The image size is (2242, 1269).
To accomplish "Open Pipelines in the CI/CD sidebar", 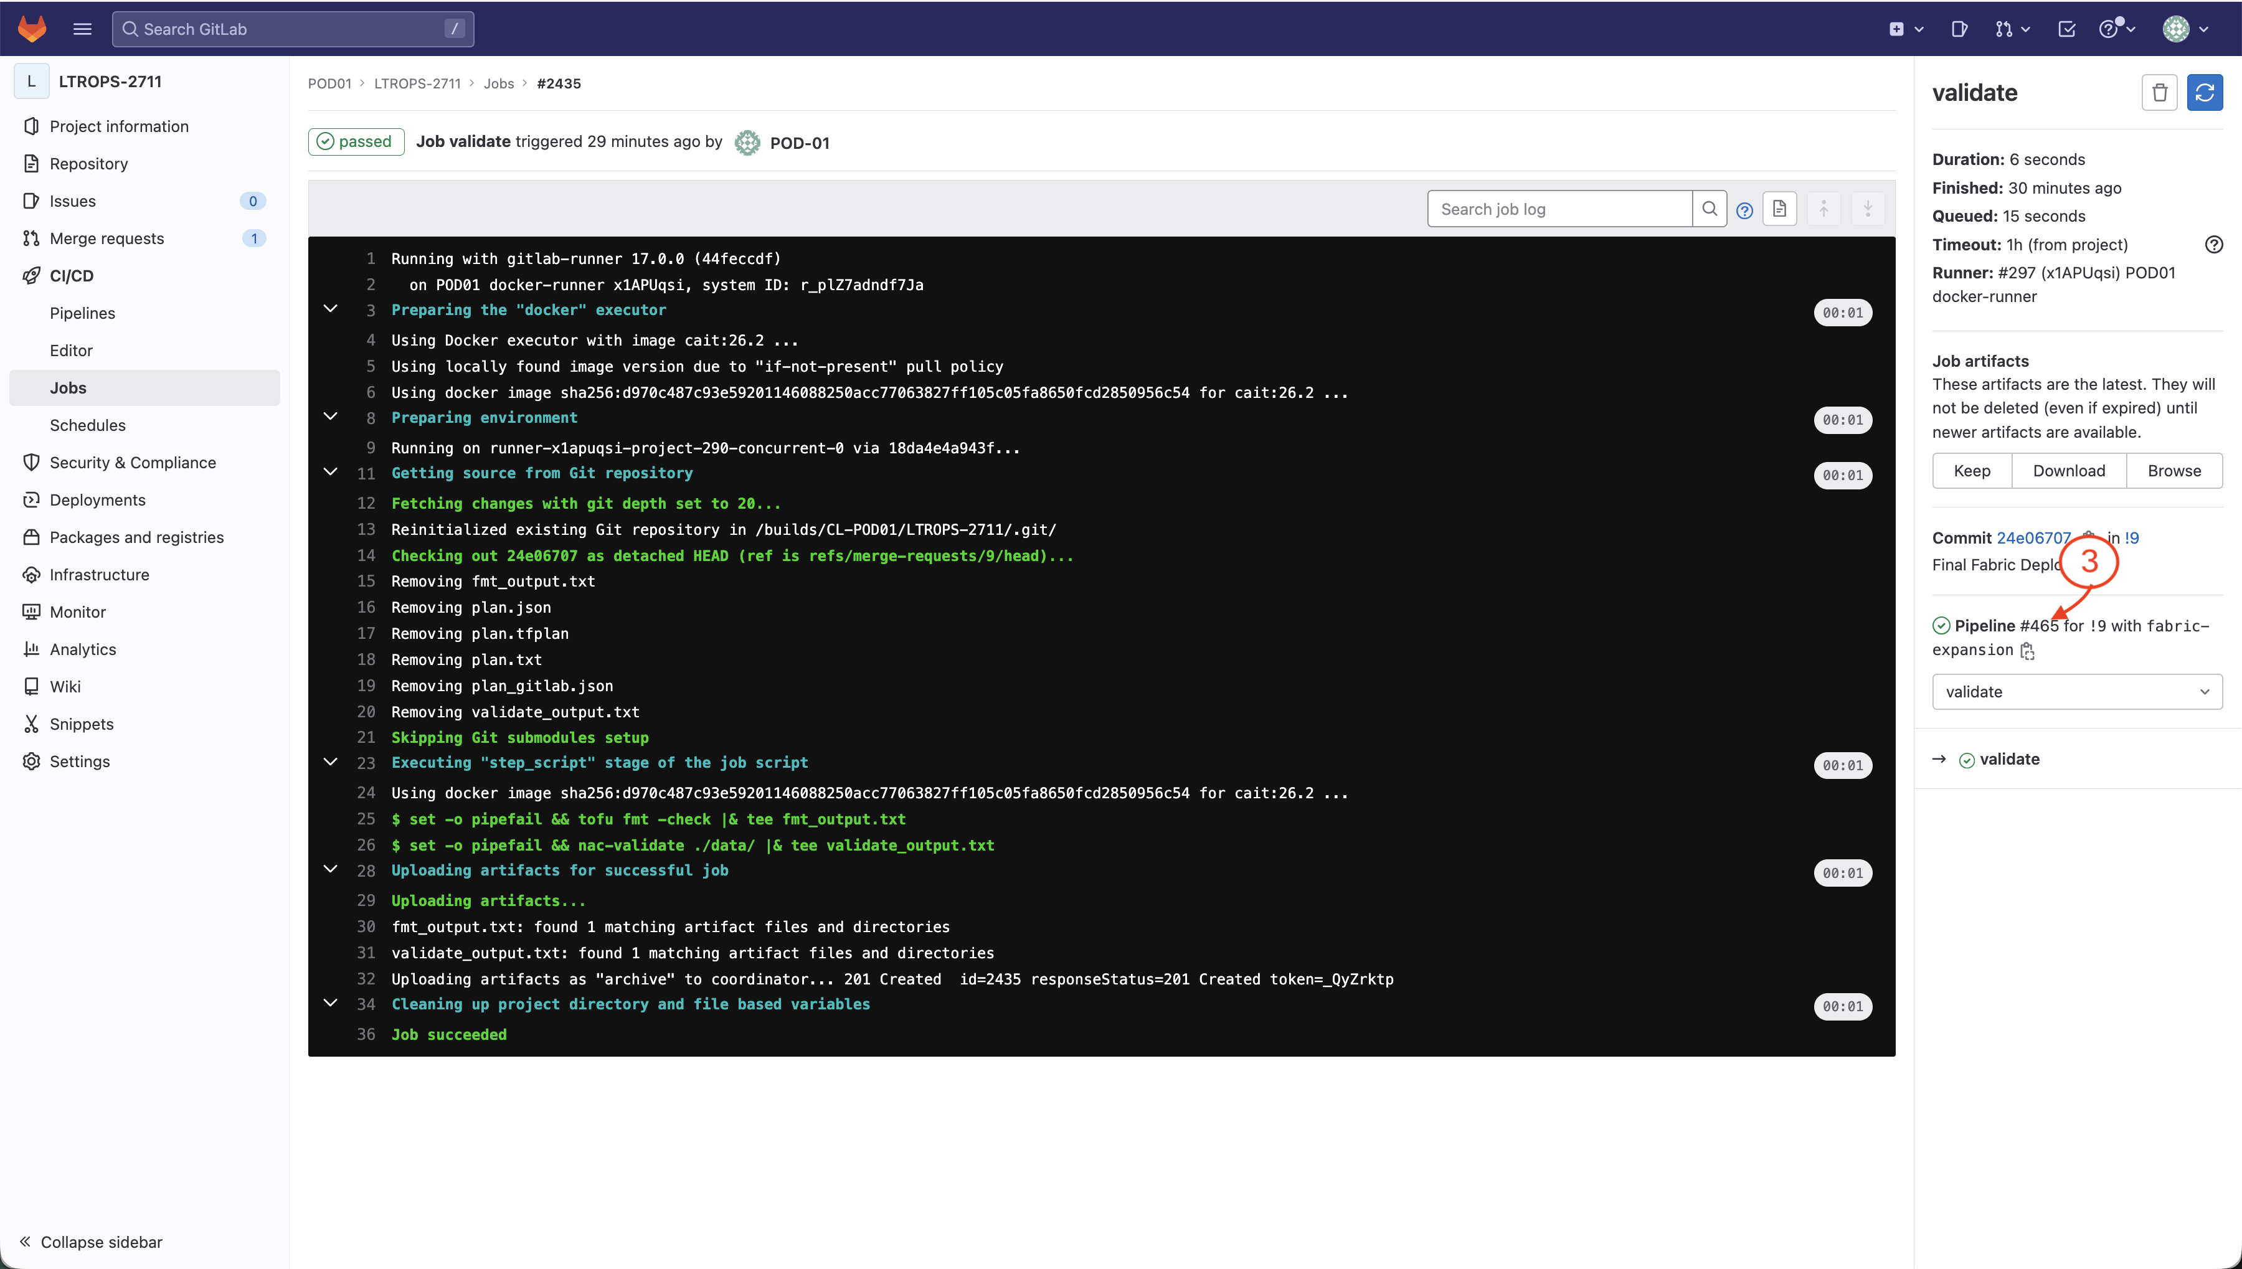I will 82,313.
